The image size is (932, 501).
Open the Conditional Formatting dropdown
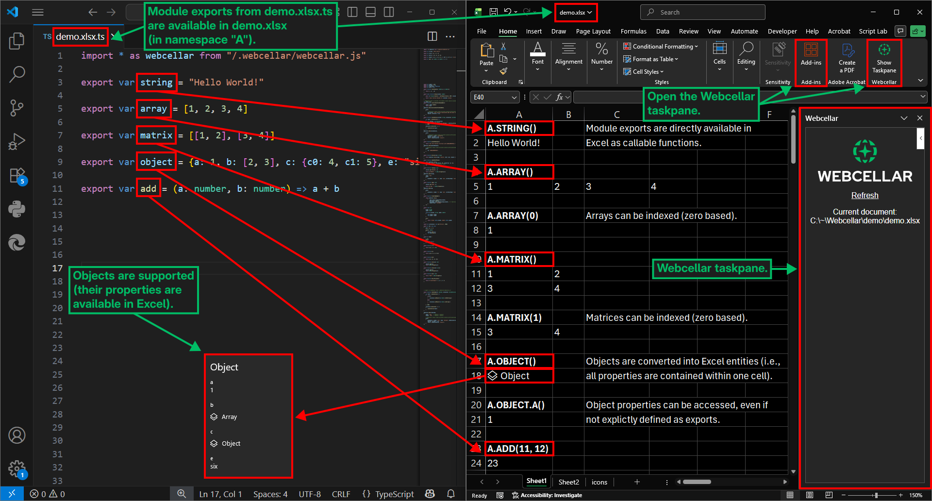tap(661, 47)
